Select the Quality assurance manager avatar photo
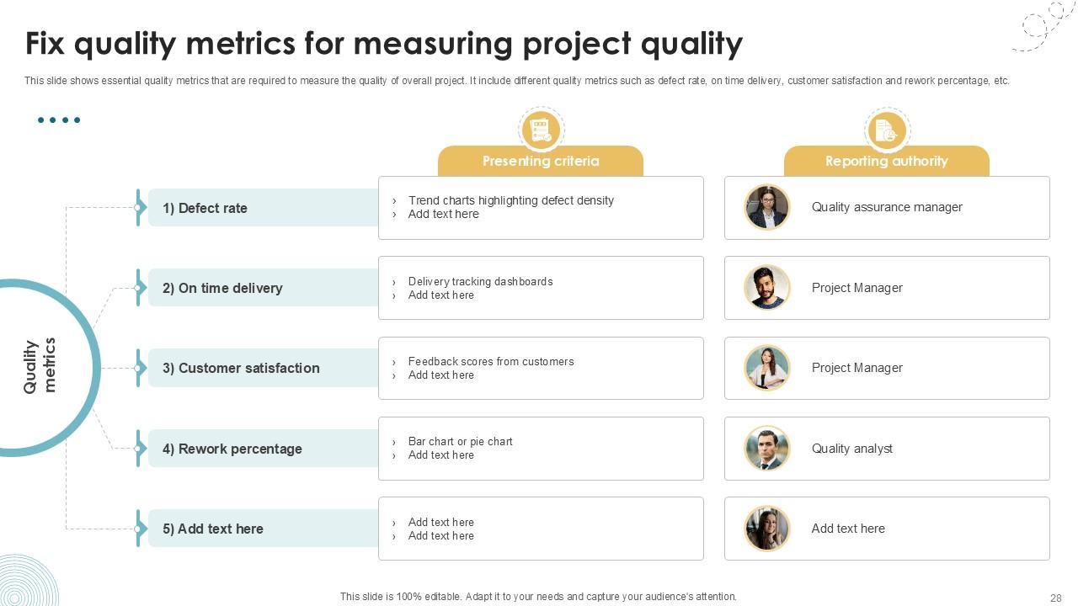 [x=766, y=207]
